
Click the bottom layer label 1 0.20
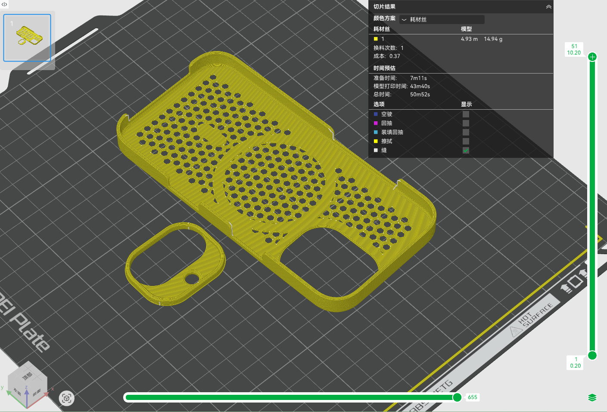click(x=575, y=363)
